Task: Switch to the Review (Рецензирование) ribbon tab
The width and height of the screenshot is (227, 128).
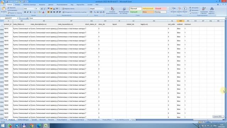Action: [x=62, y=5]
